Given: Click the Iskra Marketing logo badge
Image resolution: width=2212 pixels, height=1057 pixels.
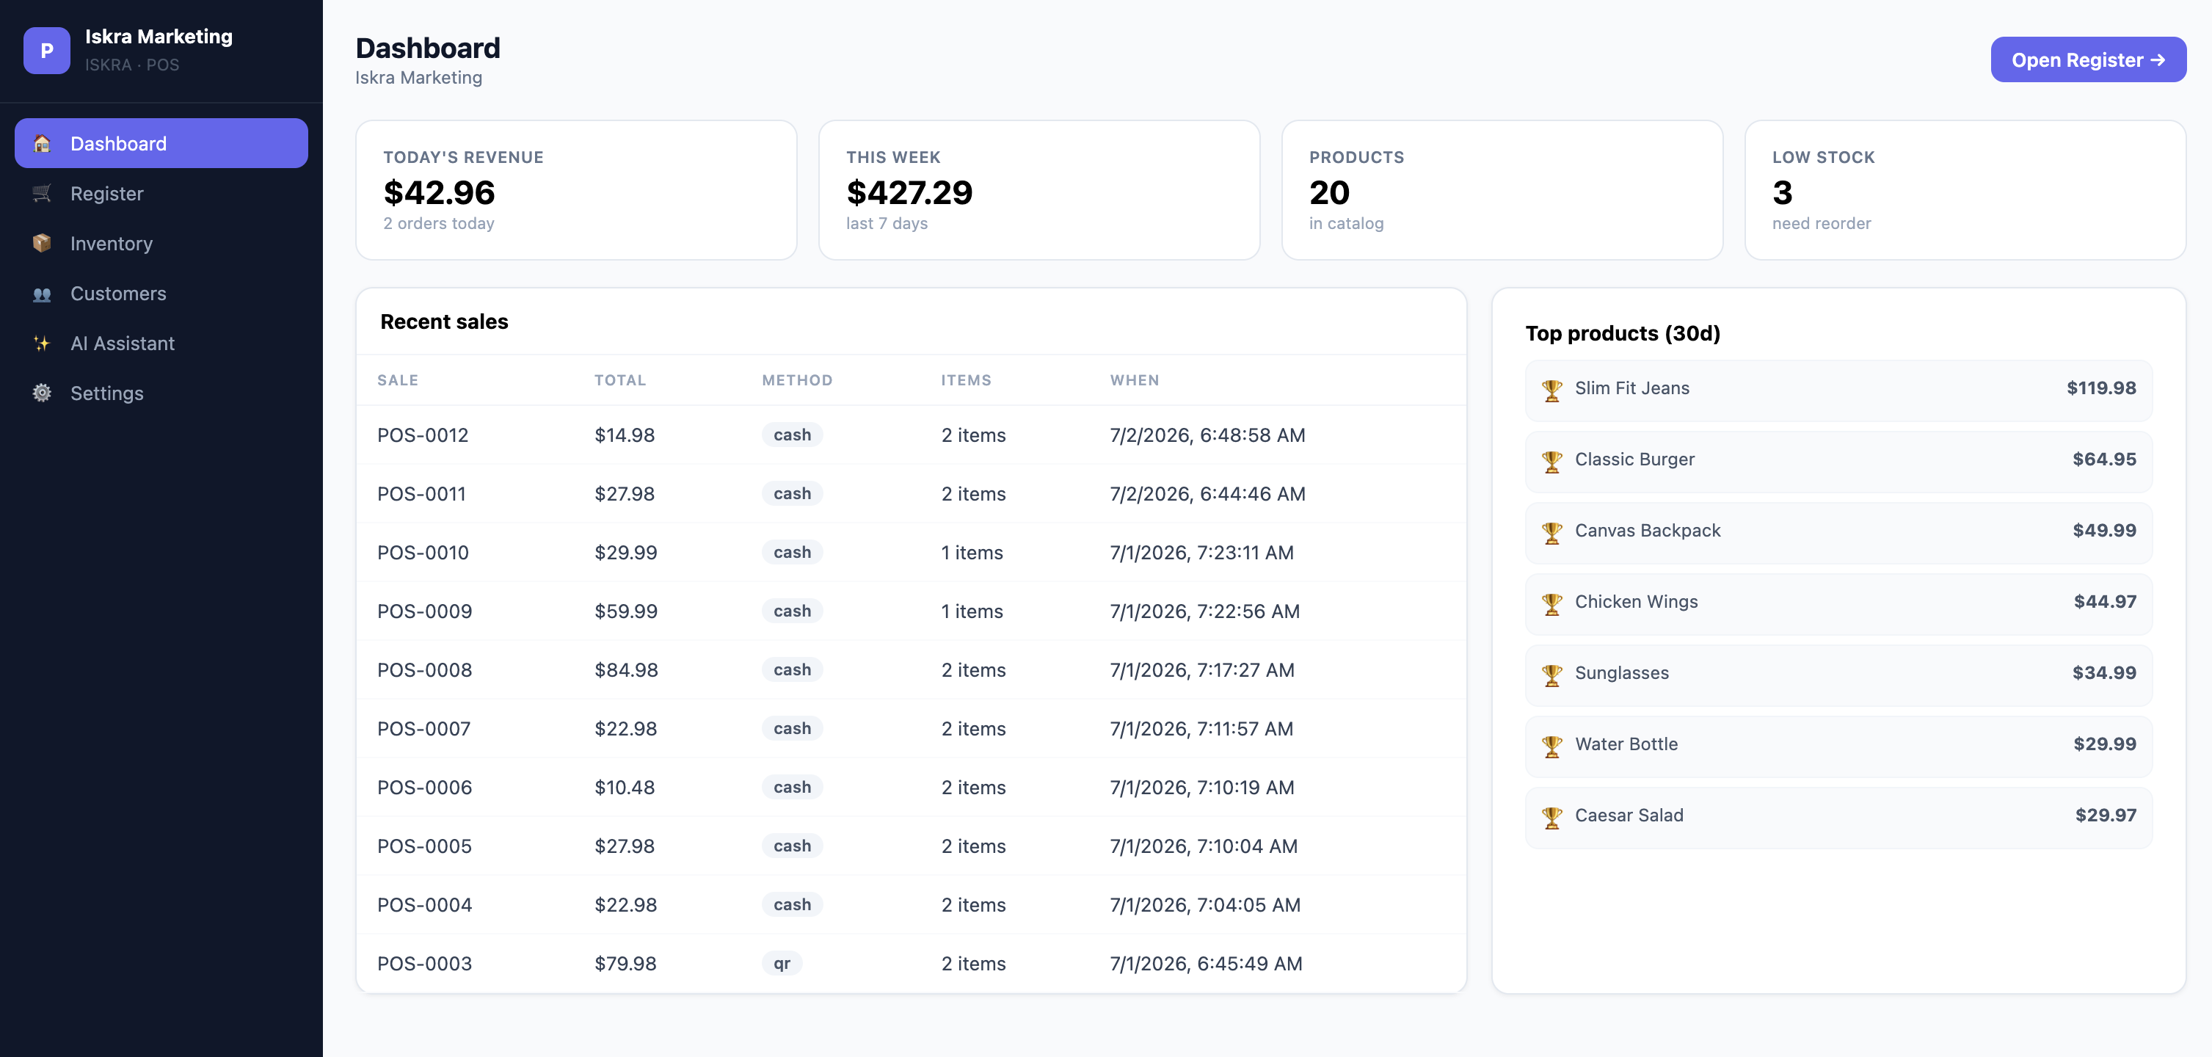Looking at the screenshot, I should [46, 51].
